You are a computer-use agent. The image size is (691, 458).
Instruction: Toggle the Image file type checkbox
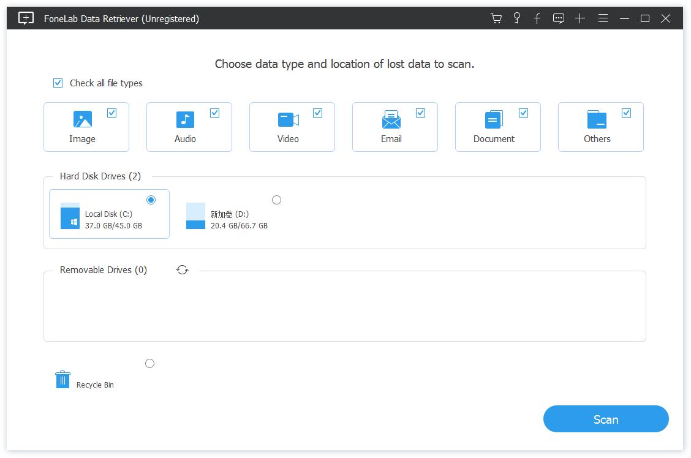coord(111,113)
